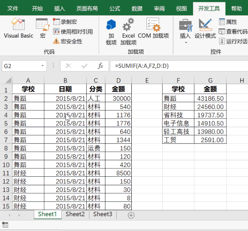Select cell G2 with 43186.50

210,98
